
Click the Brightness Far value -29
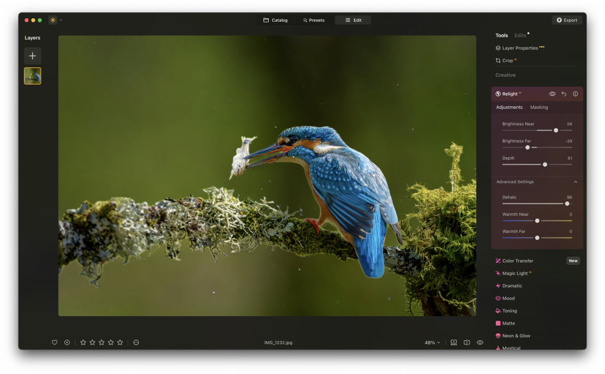click(x=569, y=141)
